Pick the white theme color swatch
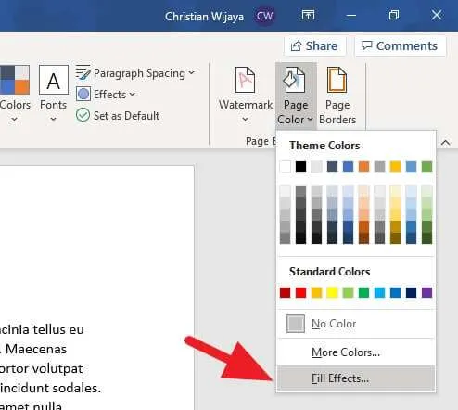Screen dimensions: 458x410 285,166
